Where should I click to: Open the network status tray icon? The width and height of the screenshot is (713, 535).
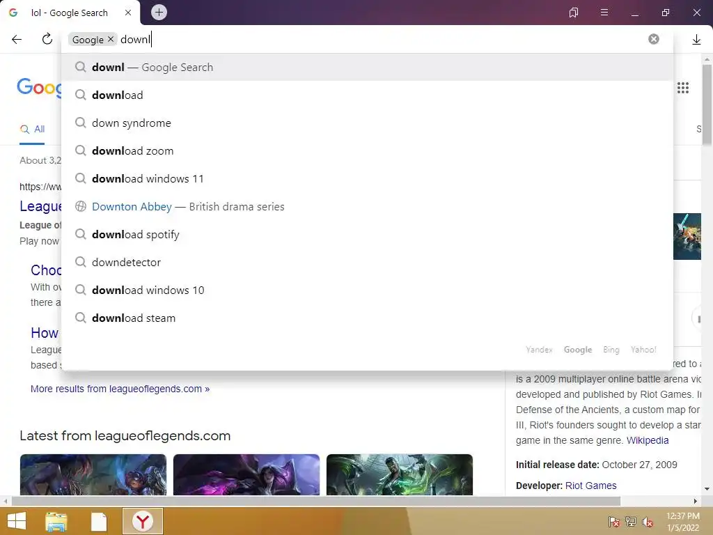point(631,522)
